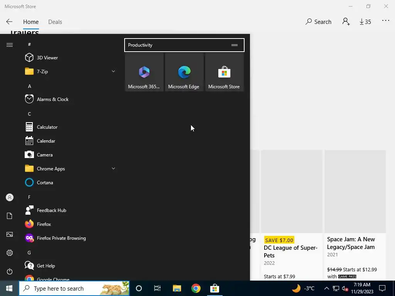This screenshot has width=395, height=296.
Task: Open the Get Help app
Action: tap(71, 266)
